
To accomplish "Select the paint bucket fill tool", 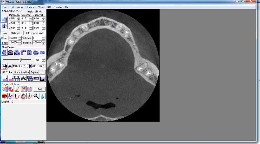I will click(x=23, y=96).
